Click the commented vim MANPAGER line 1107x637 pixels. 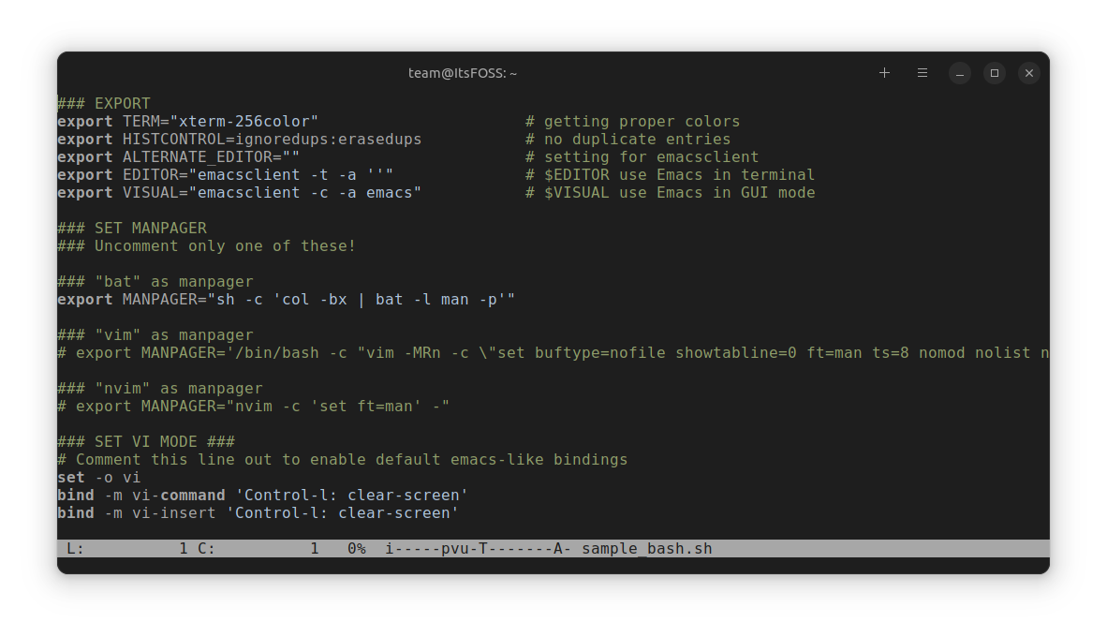[553, 353]
